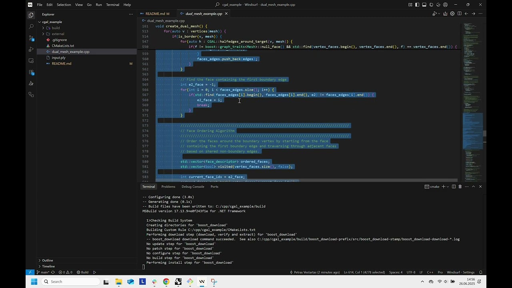Open the Remote Explorer view
The height and width of the screenshot is (288, 512).
click(x=31, y=61)
